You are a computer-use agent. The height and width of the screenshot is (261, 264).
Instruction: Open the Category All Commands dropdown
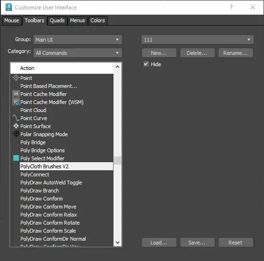coord(78,53)
